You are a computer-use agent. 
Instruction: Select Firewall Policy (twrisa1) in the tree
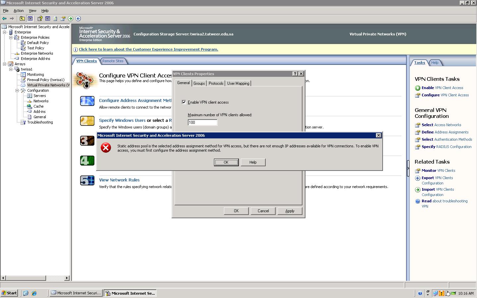tap(46, 80)
